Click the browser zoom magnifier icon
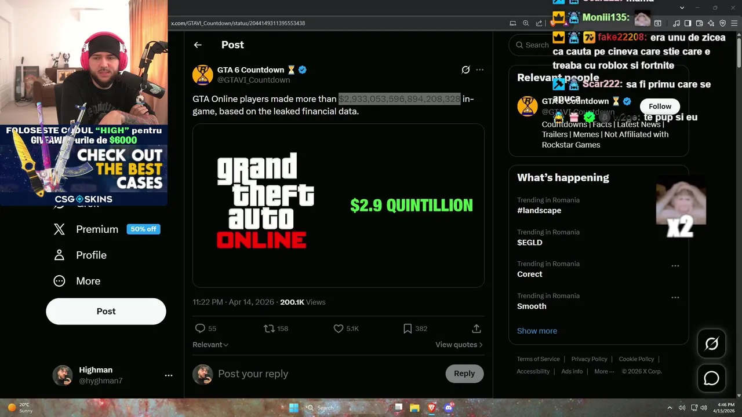This screenshot has height=417, width=742. click(x=526, y=23)
